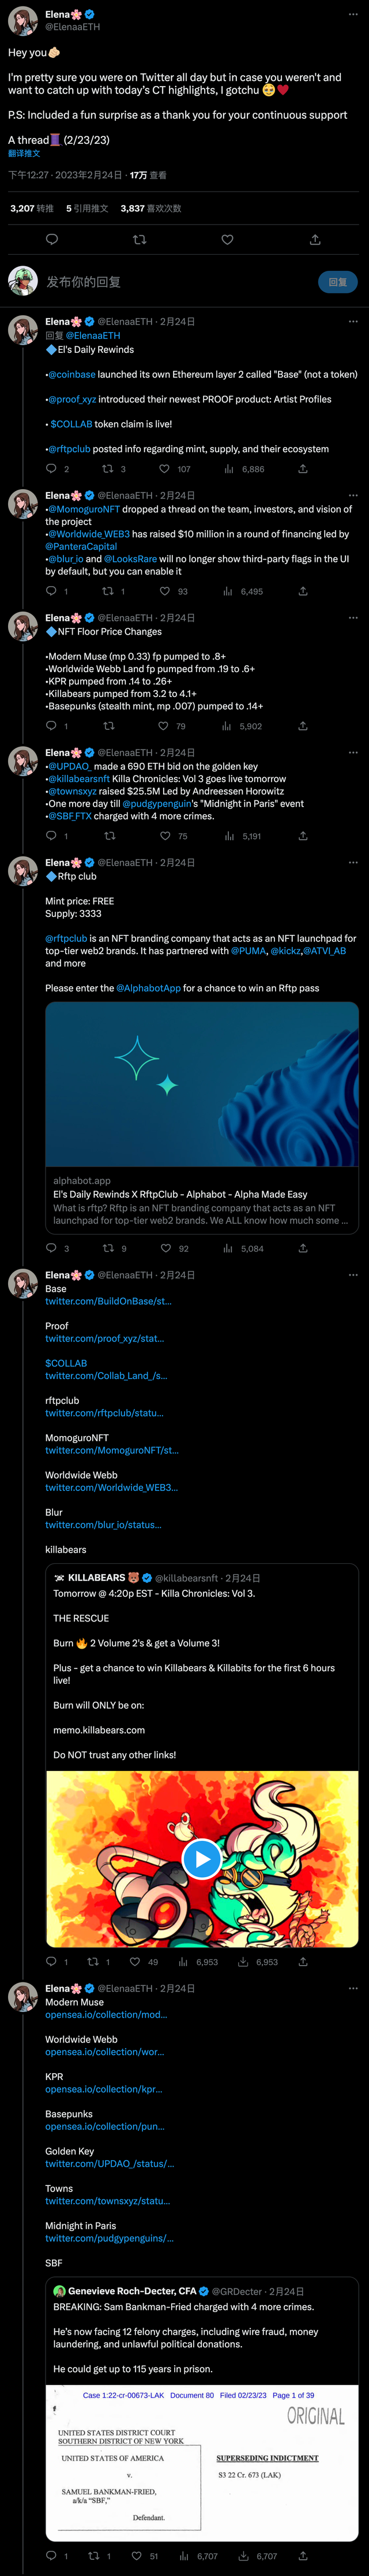This screenshot has height=2576, width=369.
Task: Play the KILLABEARS Killa Chronicles video
Action: [201, 1859]
